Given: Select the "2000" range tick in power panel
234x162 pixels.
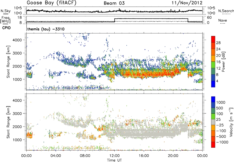Looking at the screenshot, I should tap(17, 66).
